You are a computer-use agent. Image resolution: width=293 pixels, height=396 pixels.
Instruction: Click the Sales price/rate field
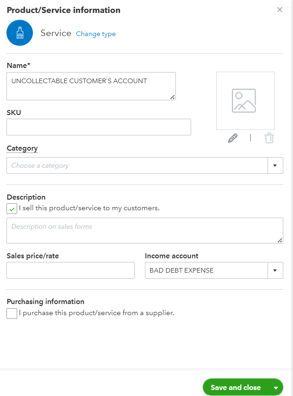(x=70, y=270)
